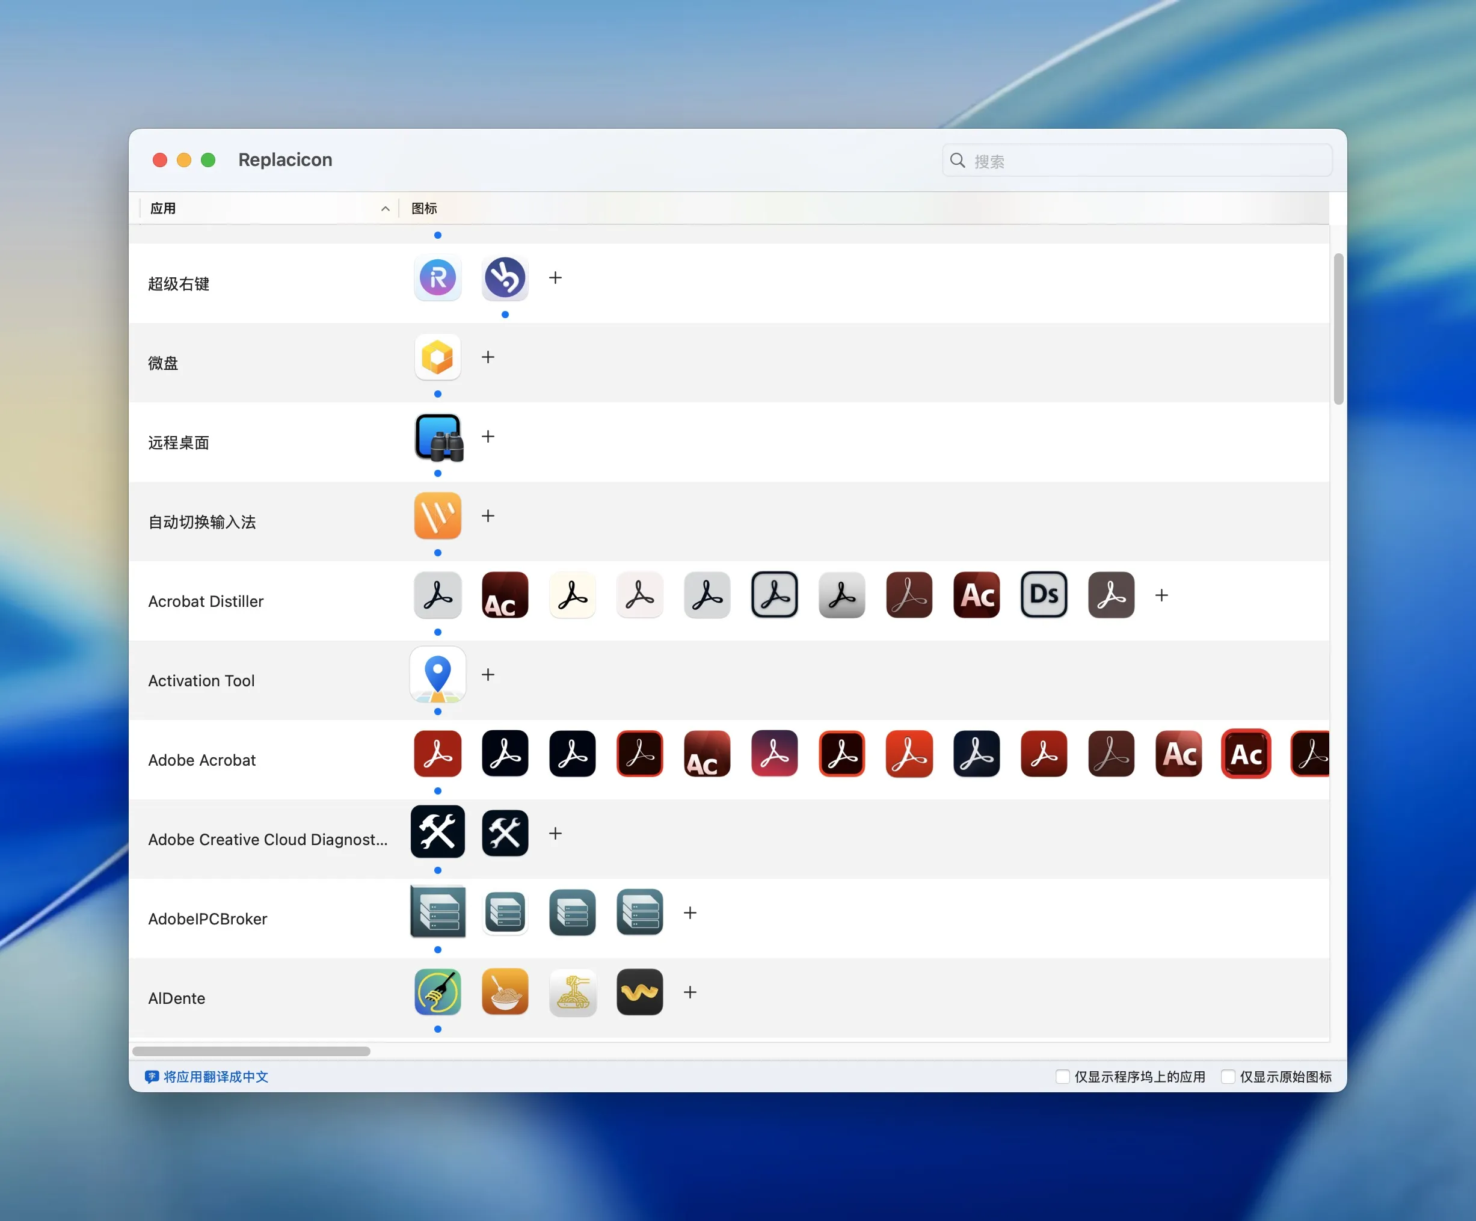
Task: Click the purple R icon for 超级右键
Action: point(437,278)
